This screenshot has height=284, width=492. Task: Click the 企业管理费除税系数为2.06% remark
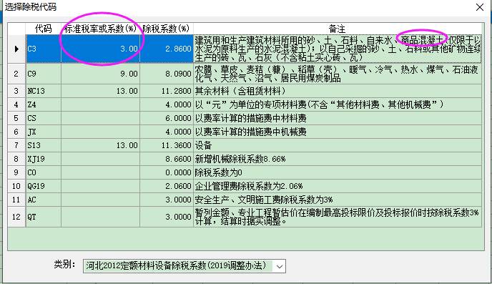[338, 186]
